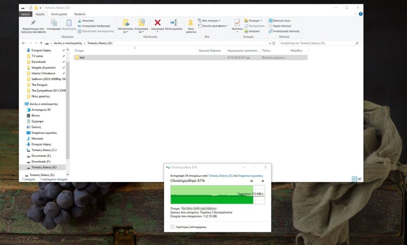407x245 pixels.
Task: Click the properties checkmark icon in title bar
Action: coord(30,8)
